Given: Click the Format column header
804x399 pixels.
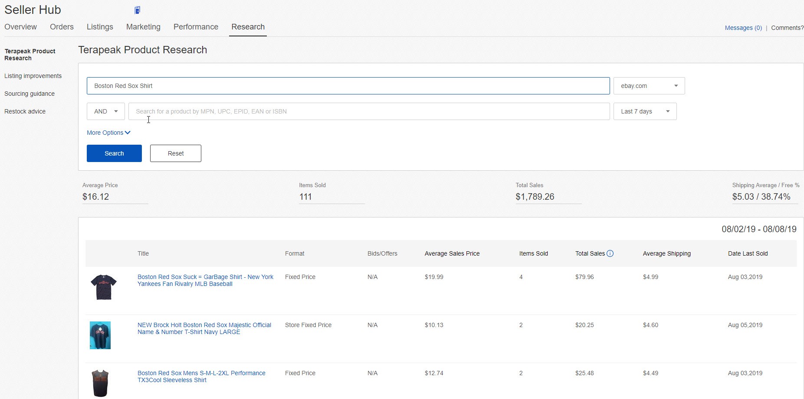Looking at the screenshot, I should tap(295, 253).
